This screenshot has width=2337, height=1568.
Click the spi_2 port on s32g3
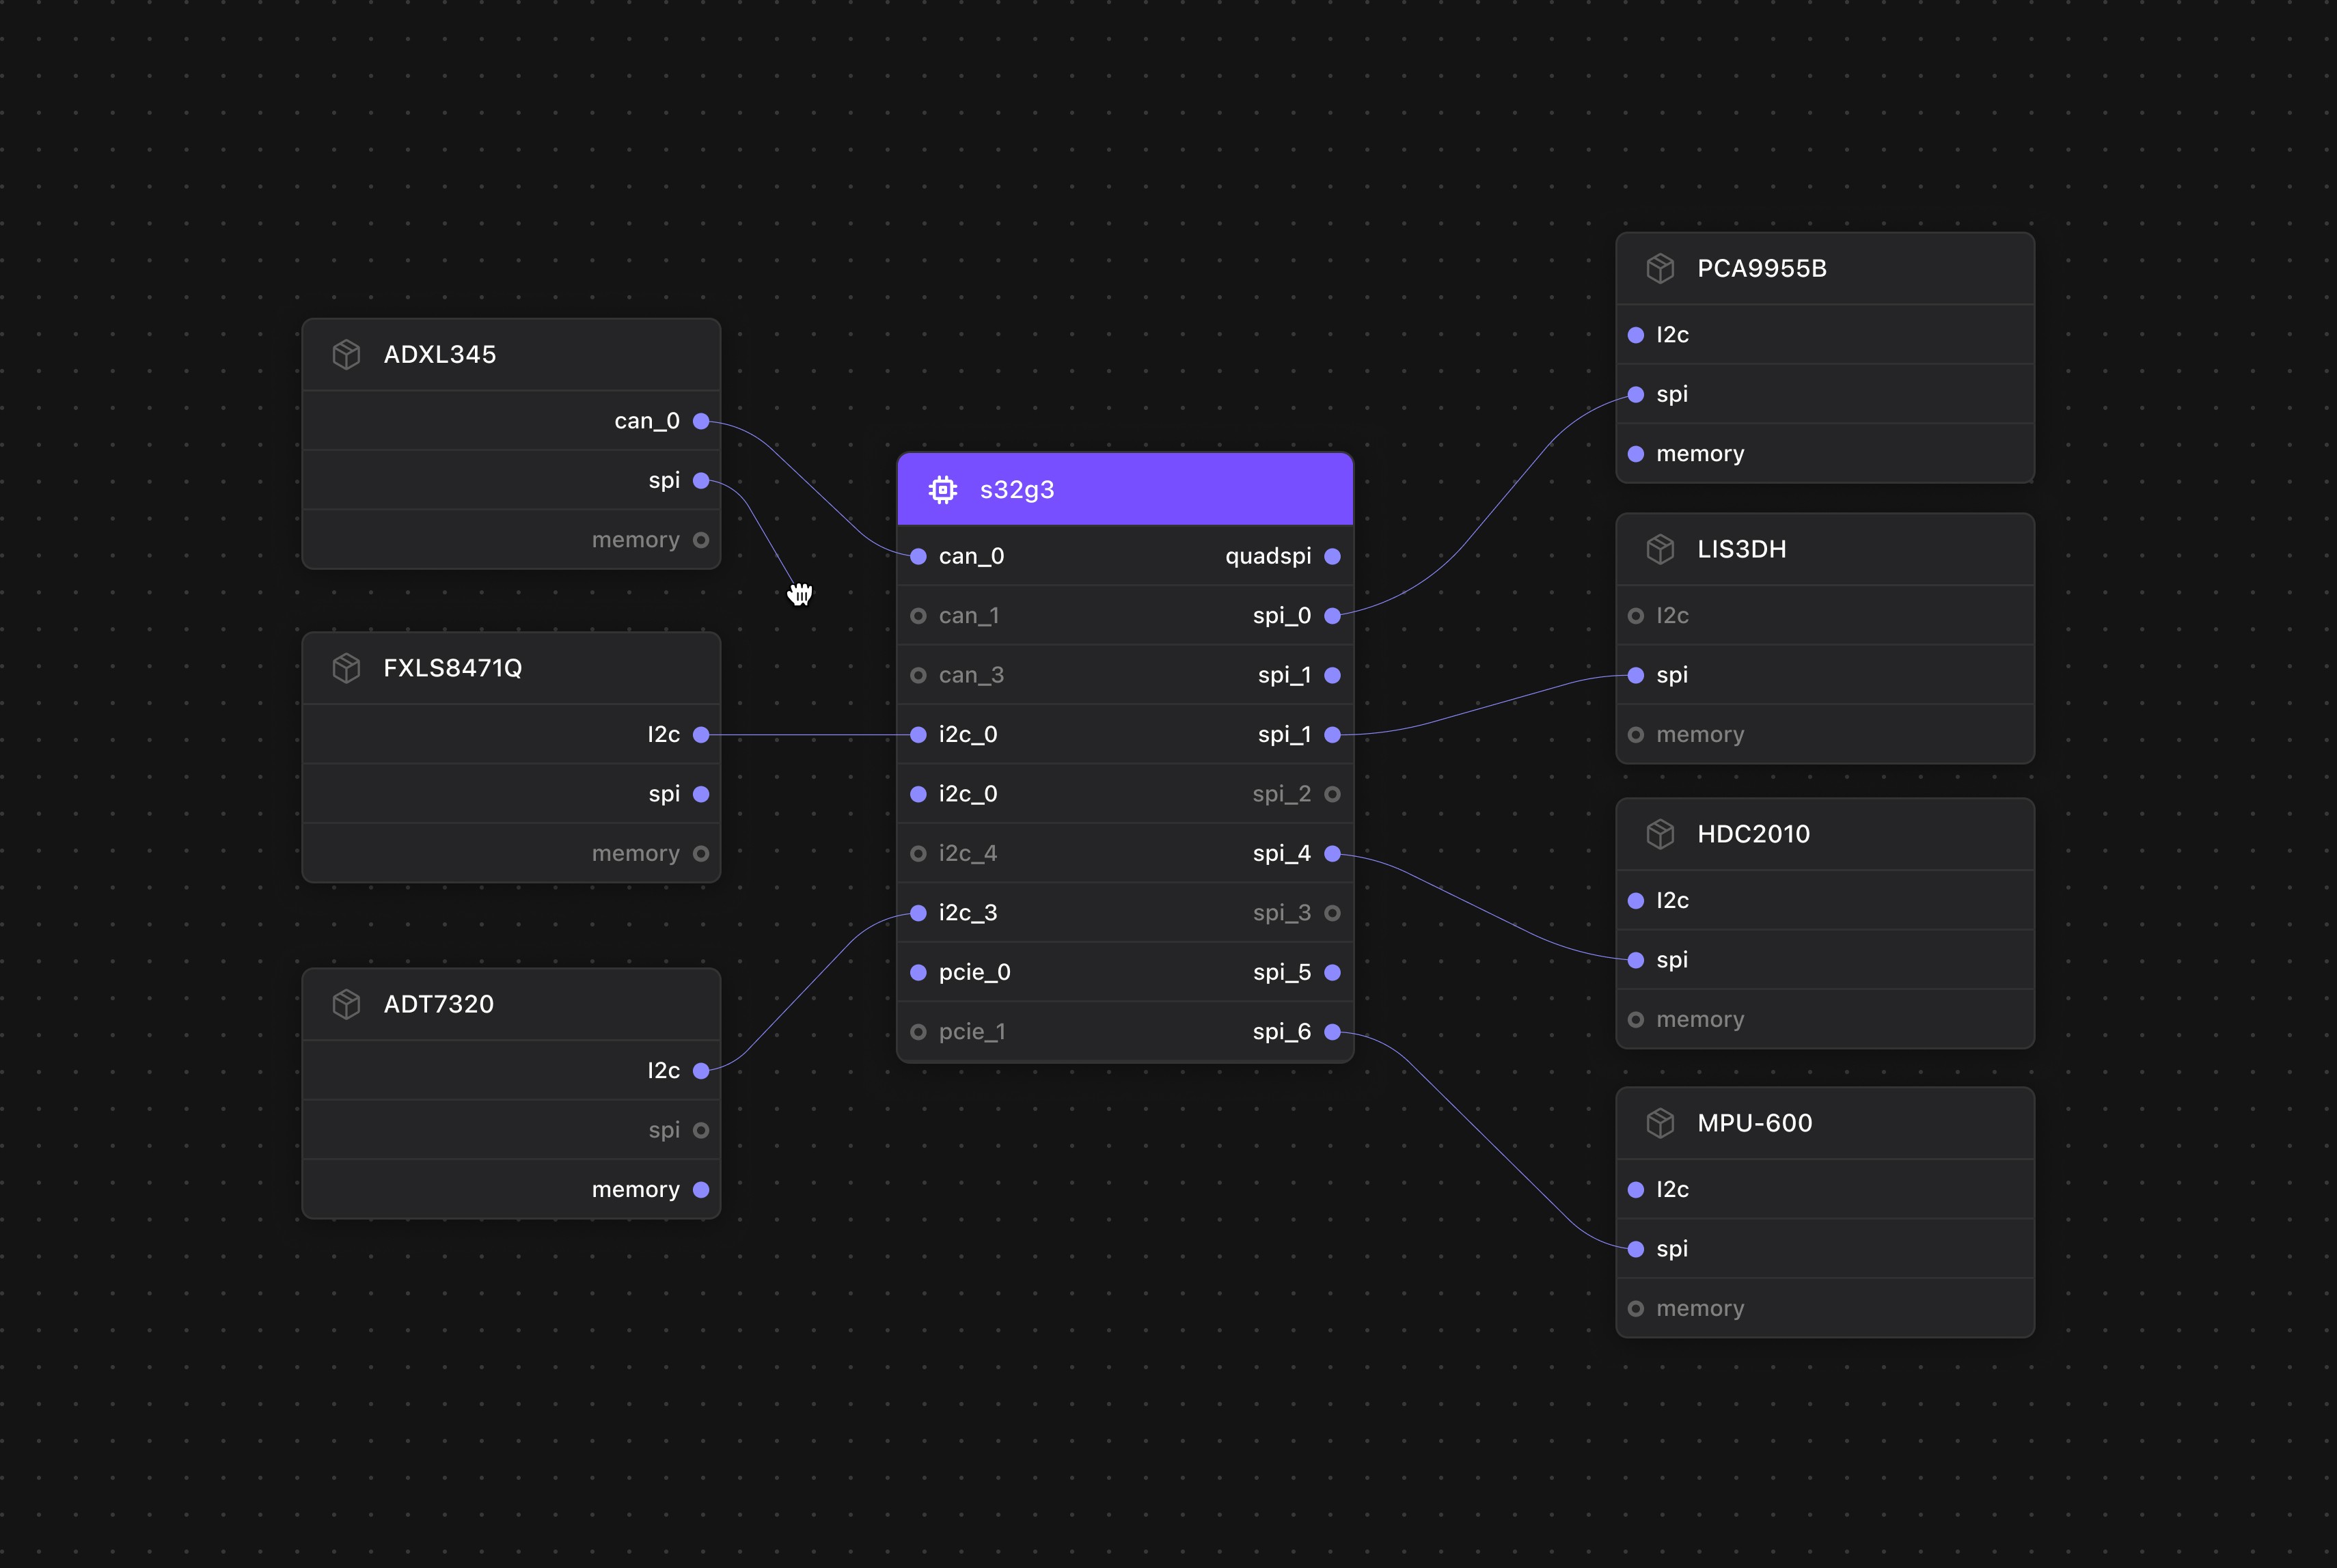[1332, 794]
